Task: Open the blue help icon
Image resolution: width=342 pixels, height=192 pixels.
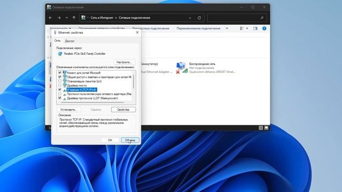Action: click(x=264, y=28)
